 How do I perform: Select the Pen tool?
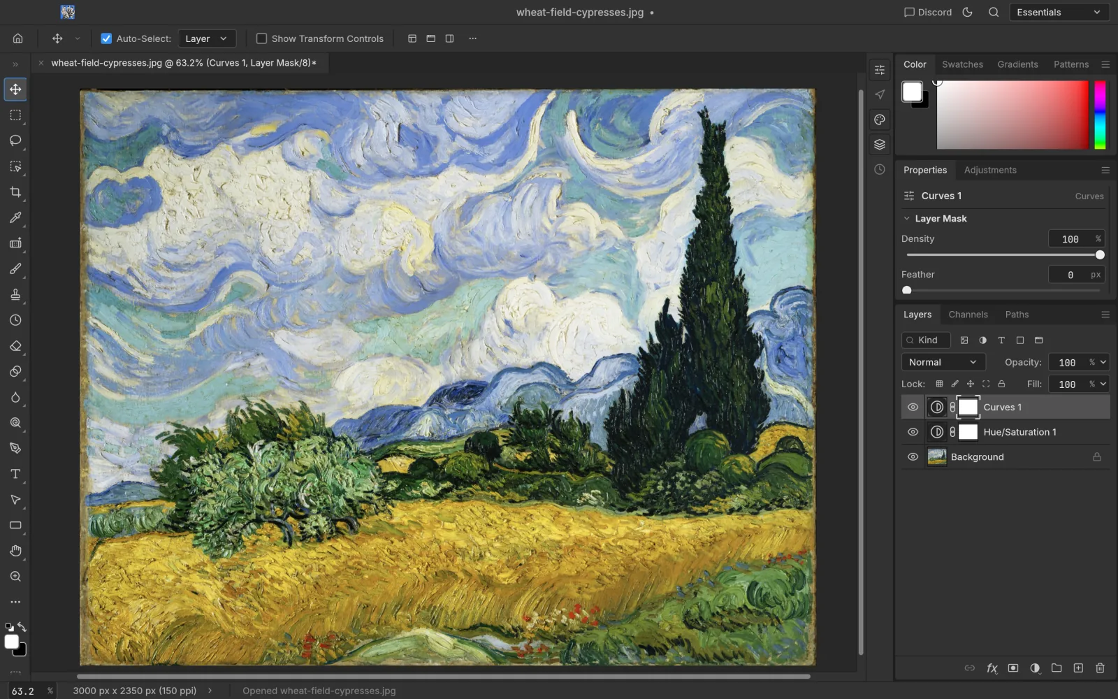tap(15, 448)
